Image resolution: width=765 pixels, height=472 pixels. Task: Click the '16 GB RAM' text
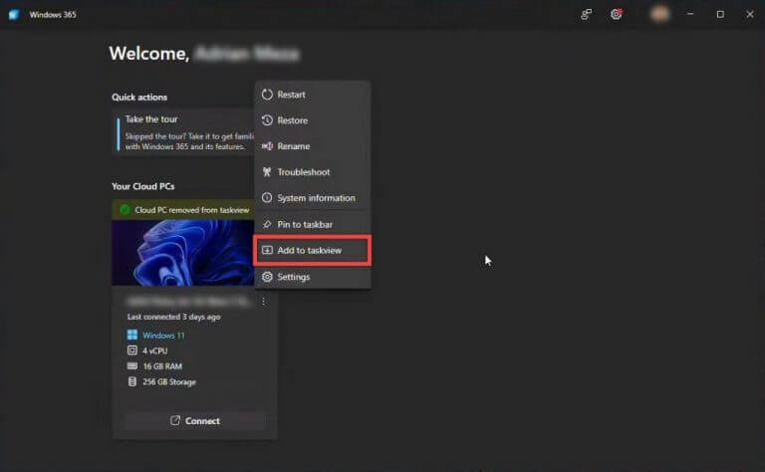point(162,366)
